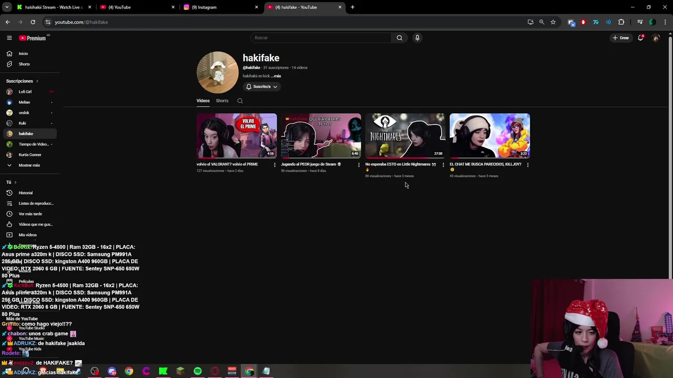The width and height of the screenshot is (673, 378).
Task: Play the volvio el VALORANT thumbnail
Action: [x=237, y=135]
